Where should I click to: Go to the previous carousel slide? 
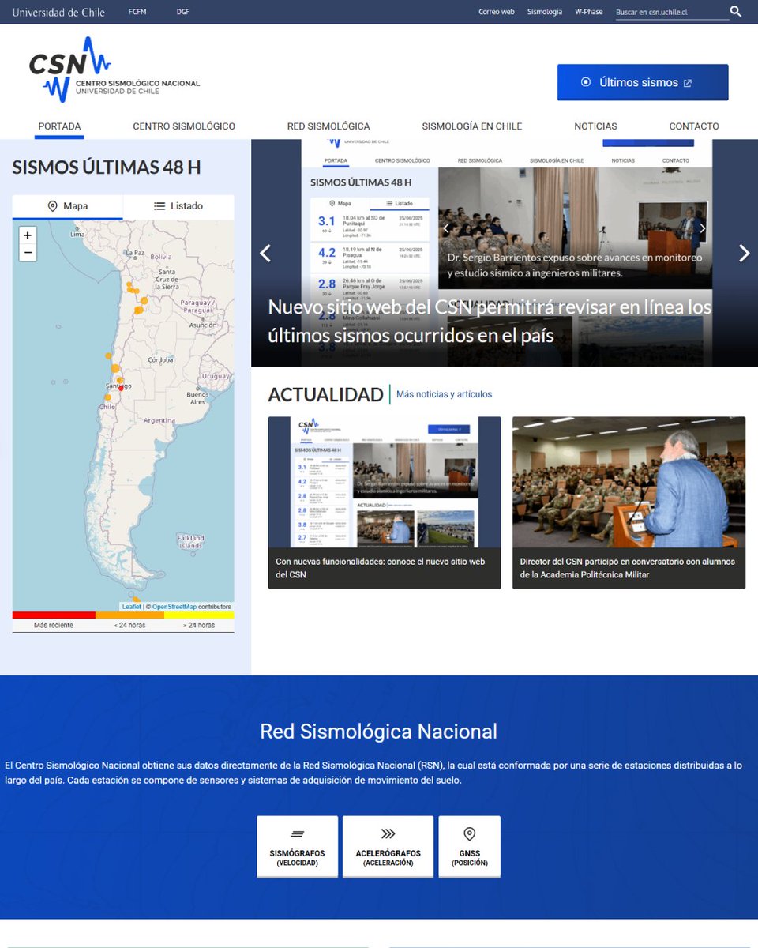[x=265, y=253]
